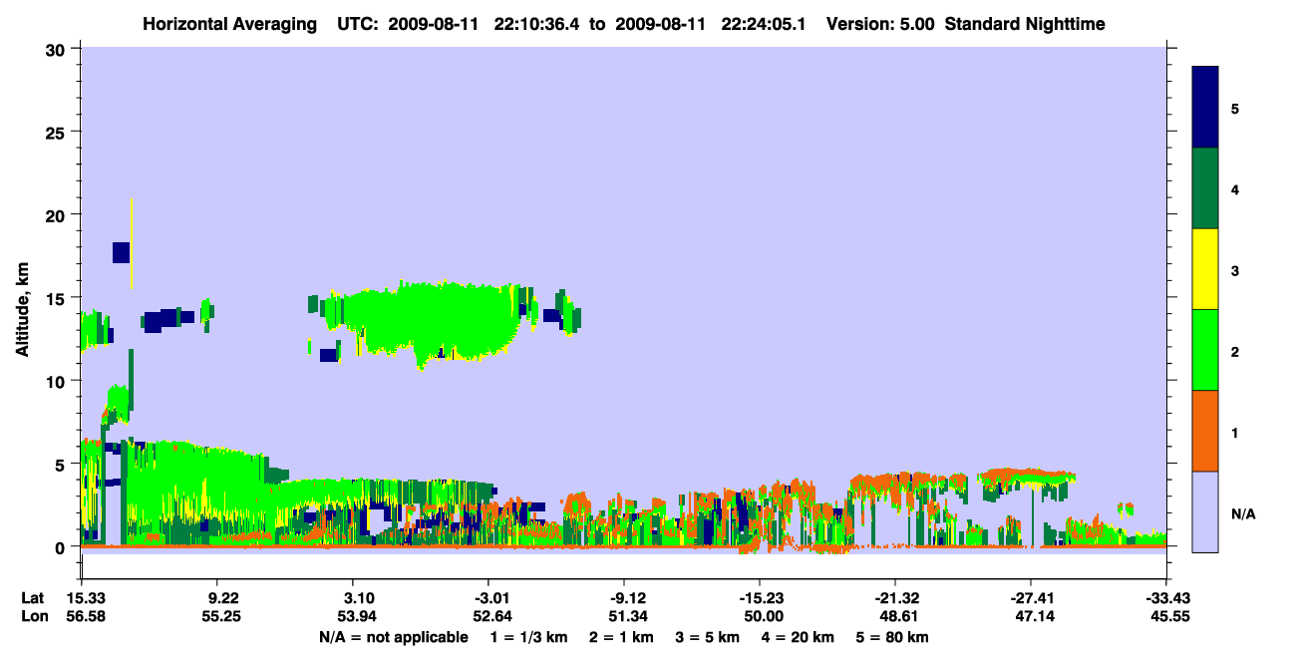This screenshot has width=1296, height=665.
Task: Click the orange level 1 colorbar segment
Action: click(x=1205, y=431)
